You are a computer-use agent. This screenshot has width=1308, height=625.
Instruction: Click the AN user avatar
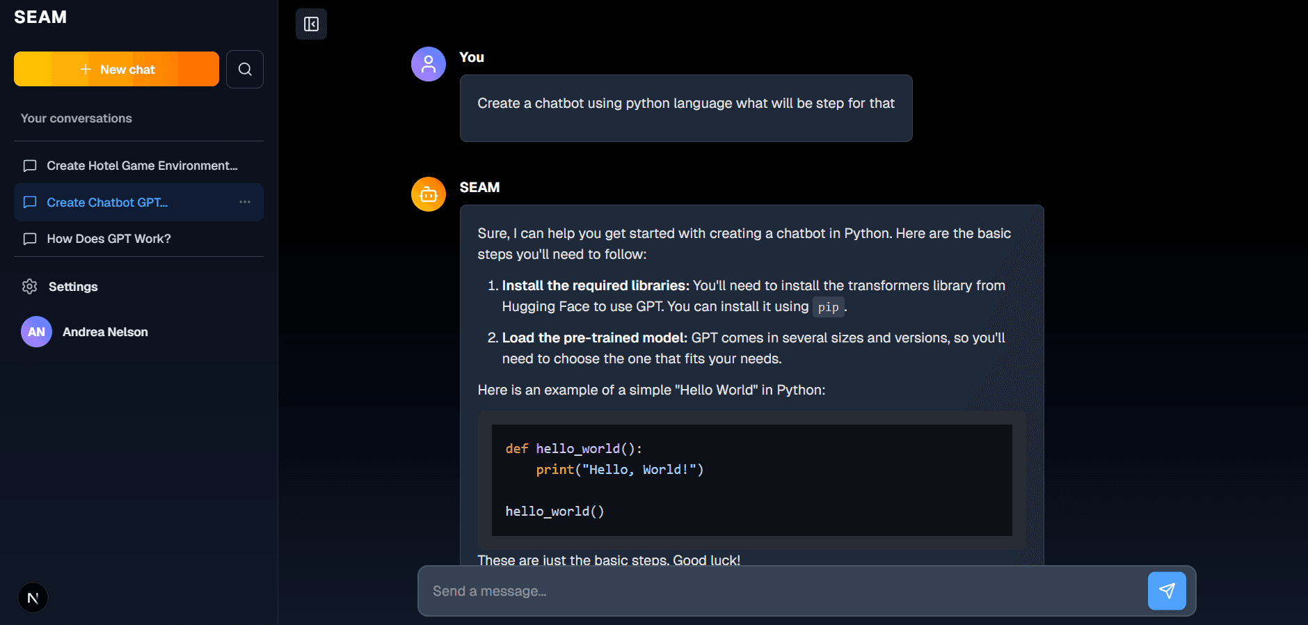[36, 332]
